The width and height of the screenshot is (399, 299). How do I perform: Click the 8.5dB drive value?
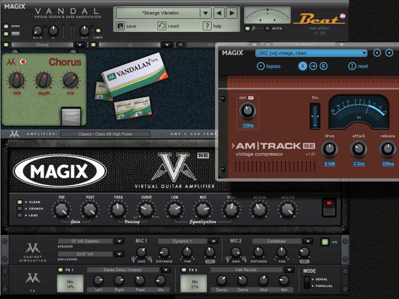coord(330,163)
